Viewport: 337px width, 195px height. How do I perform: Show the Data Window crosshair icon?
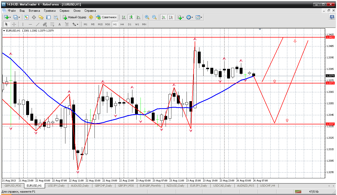pos(34,17)
